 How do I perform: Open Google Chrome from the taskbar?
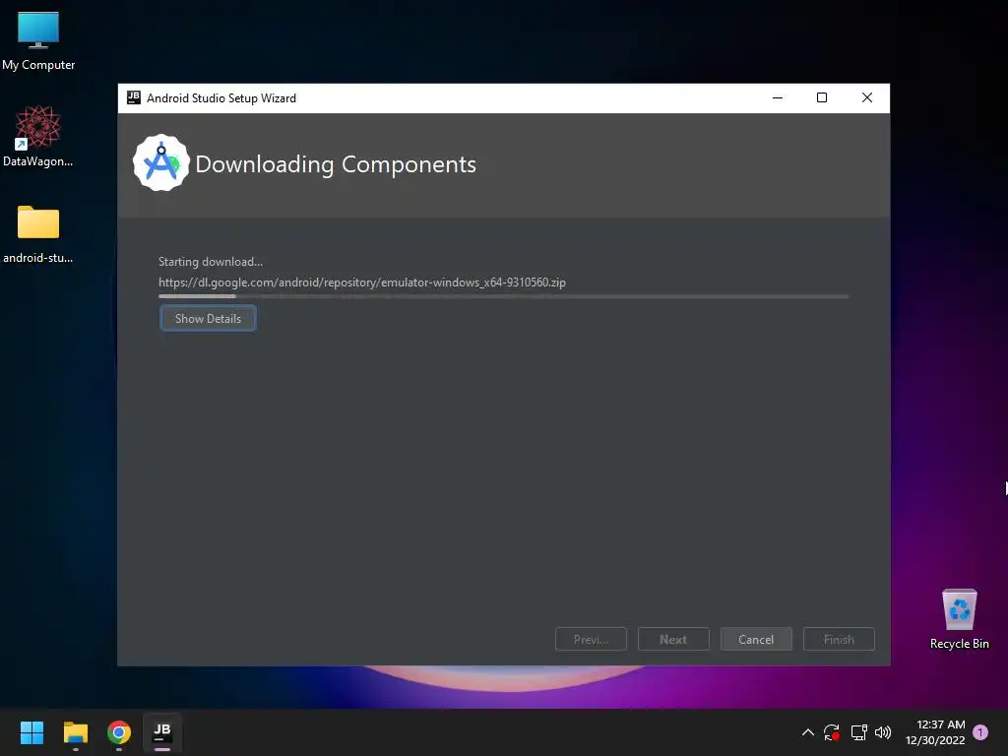click(x=119, y=732)
